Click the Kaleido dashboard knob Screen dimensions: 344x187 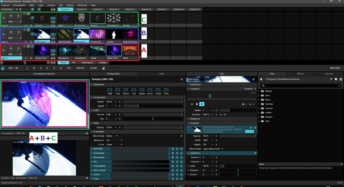142,90
